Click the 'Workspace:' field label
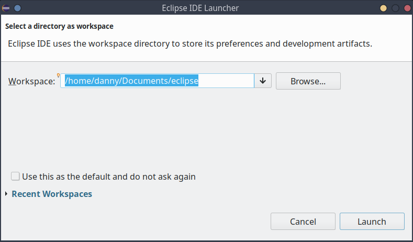 (31, 81)
